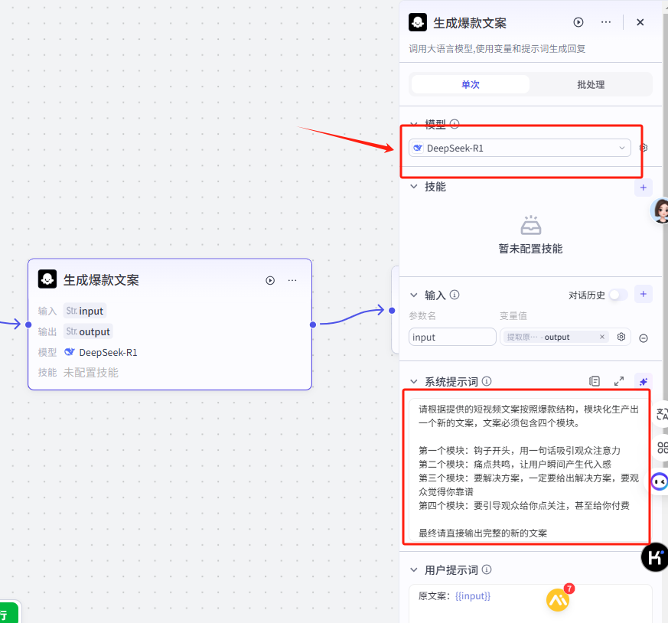This screenshot has width=668, height=623.
Task: Click the node's right output connection port
Action: [313, 325]
